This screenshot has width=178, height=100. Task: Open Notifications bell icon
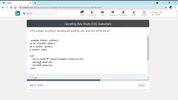[123, 12]
